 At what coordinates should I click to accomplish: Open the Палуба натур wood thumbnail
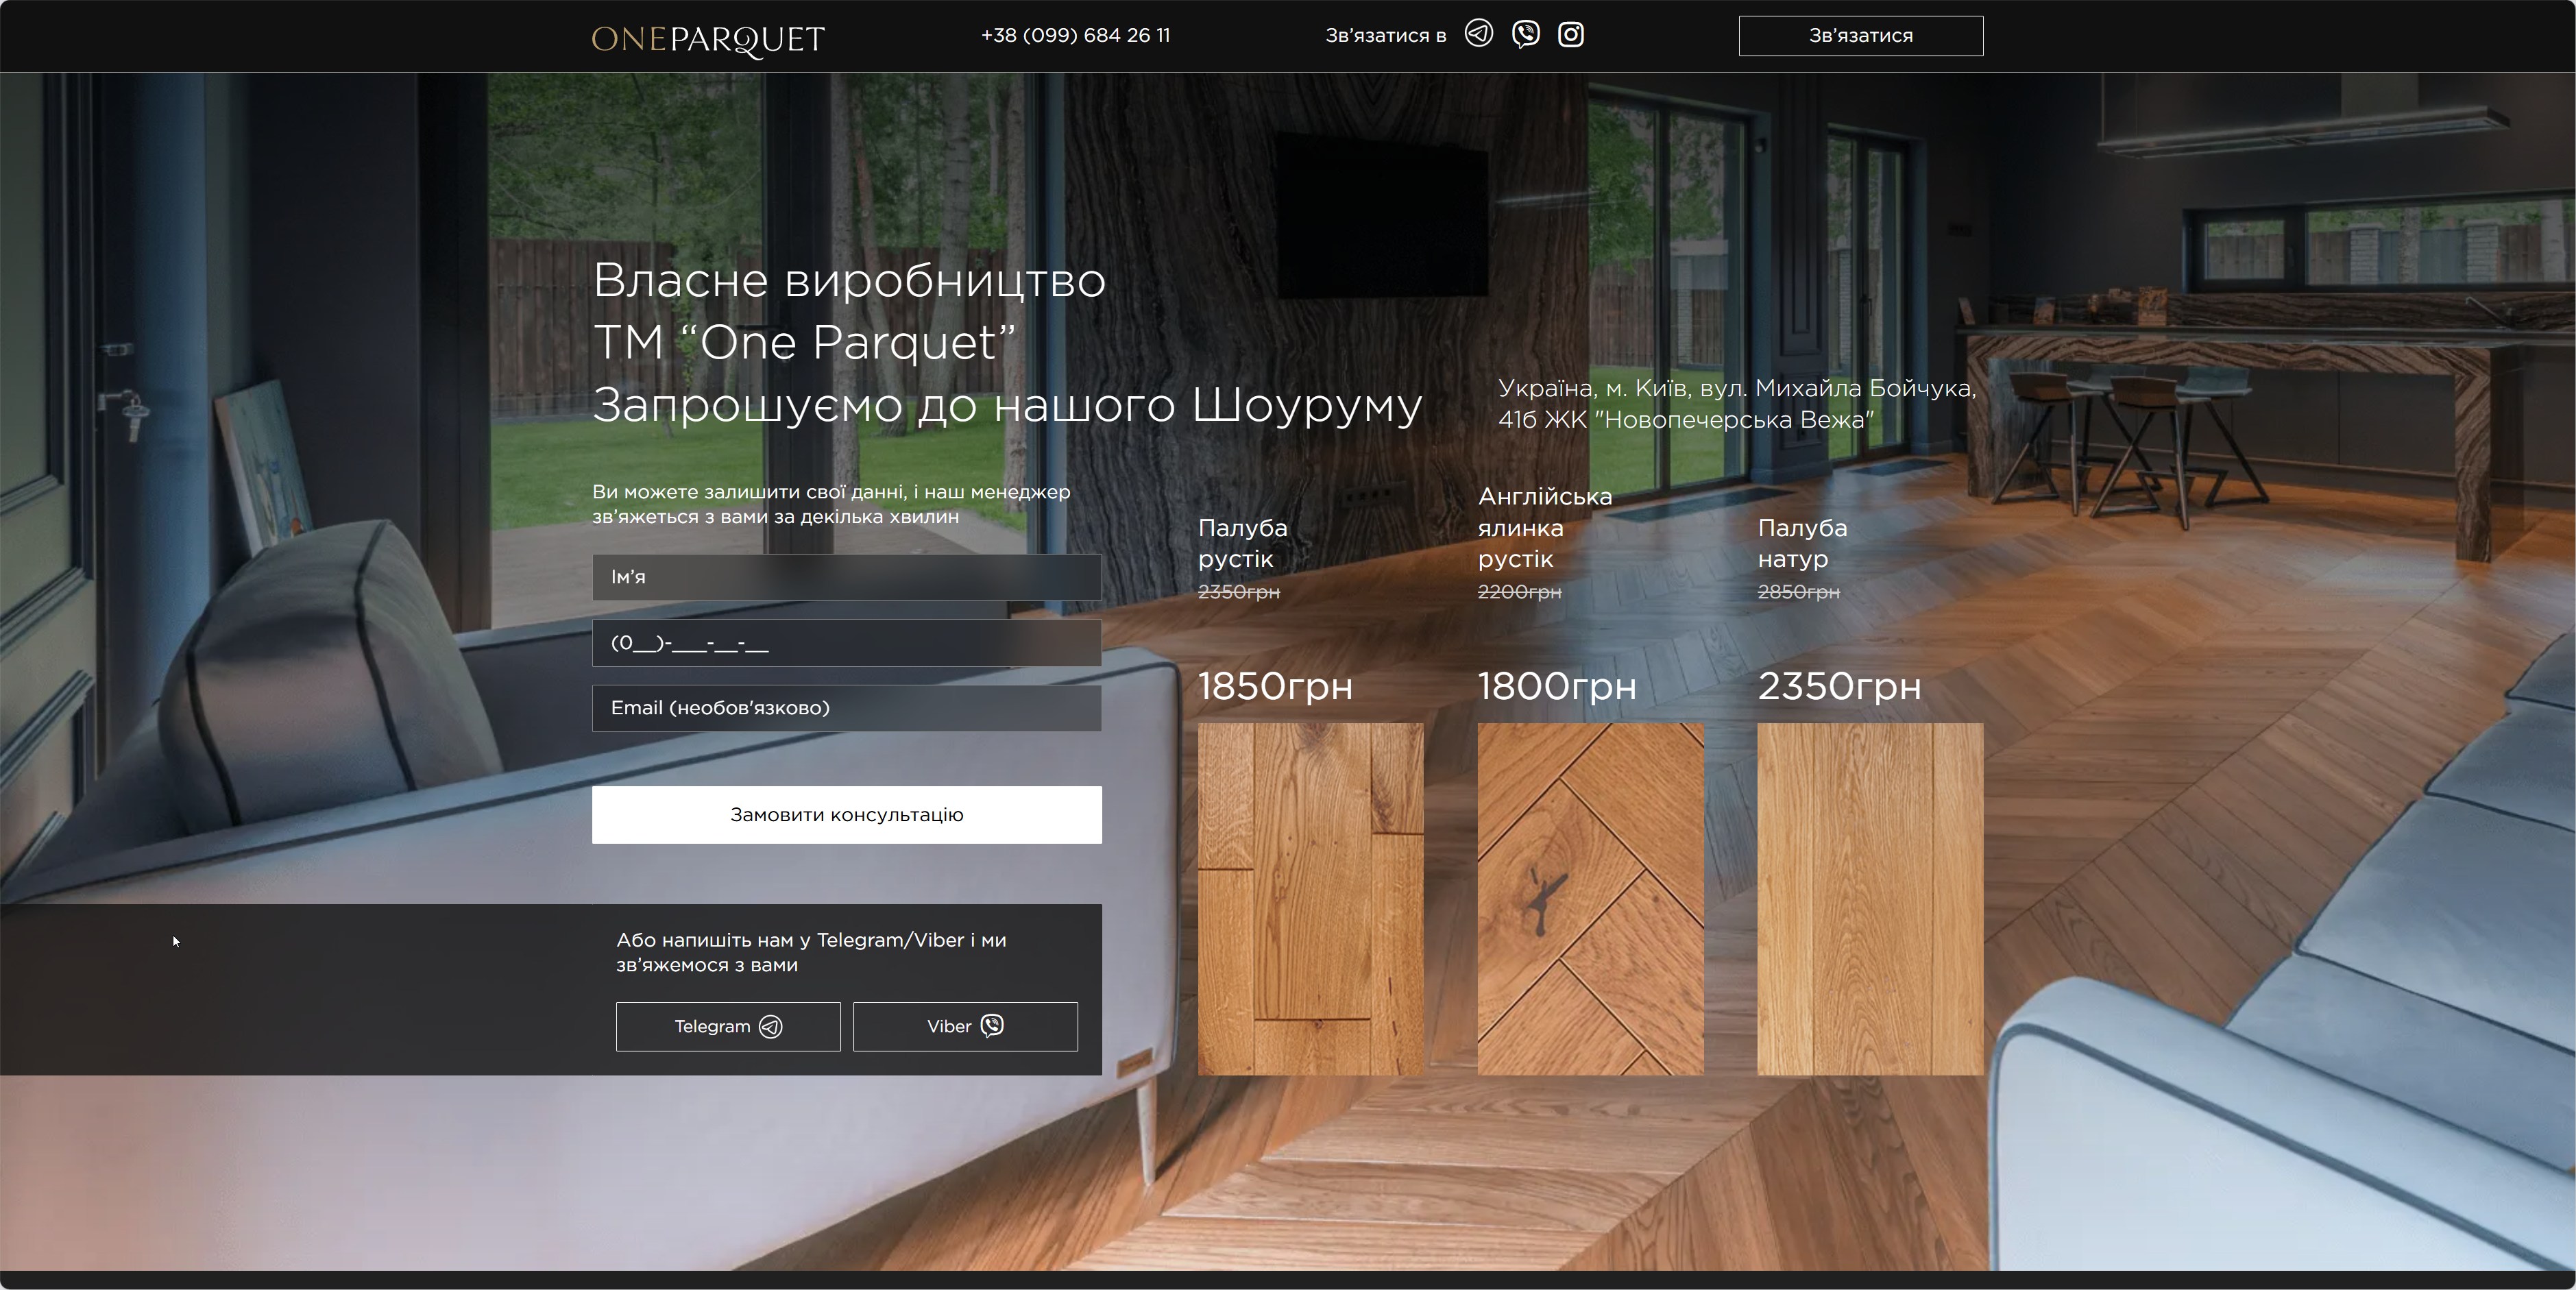pos(1870,899)
